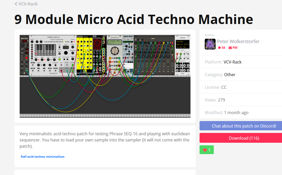
Task: Click the author's avatar image
Action: click(210, 44)
